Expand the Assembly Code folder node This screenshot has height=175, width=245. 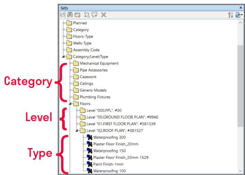click(x=64, y=50)
